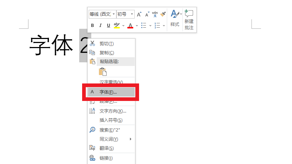Screen dimensions: 292x164
Task: Click the shrink font size icon
Action: point(147,14)
